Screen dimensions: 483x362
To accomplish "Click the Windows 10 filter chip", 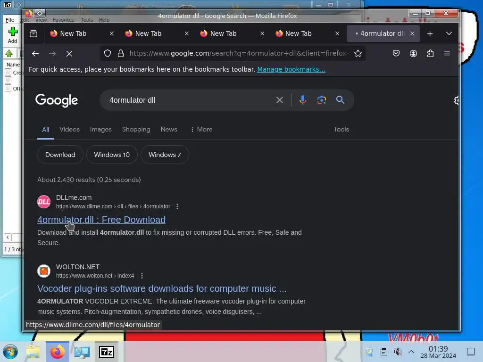I will coord(112,155).
